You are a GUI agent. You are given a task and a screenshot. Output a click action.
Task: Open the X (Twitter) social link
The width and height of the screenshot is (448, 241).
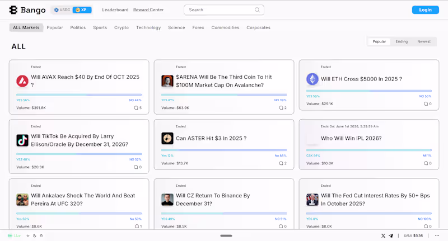tap(383, 236)
